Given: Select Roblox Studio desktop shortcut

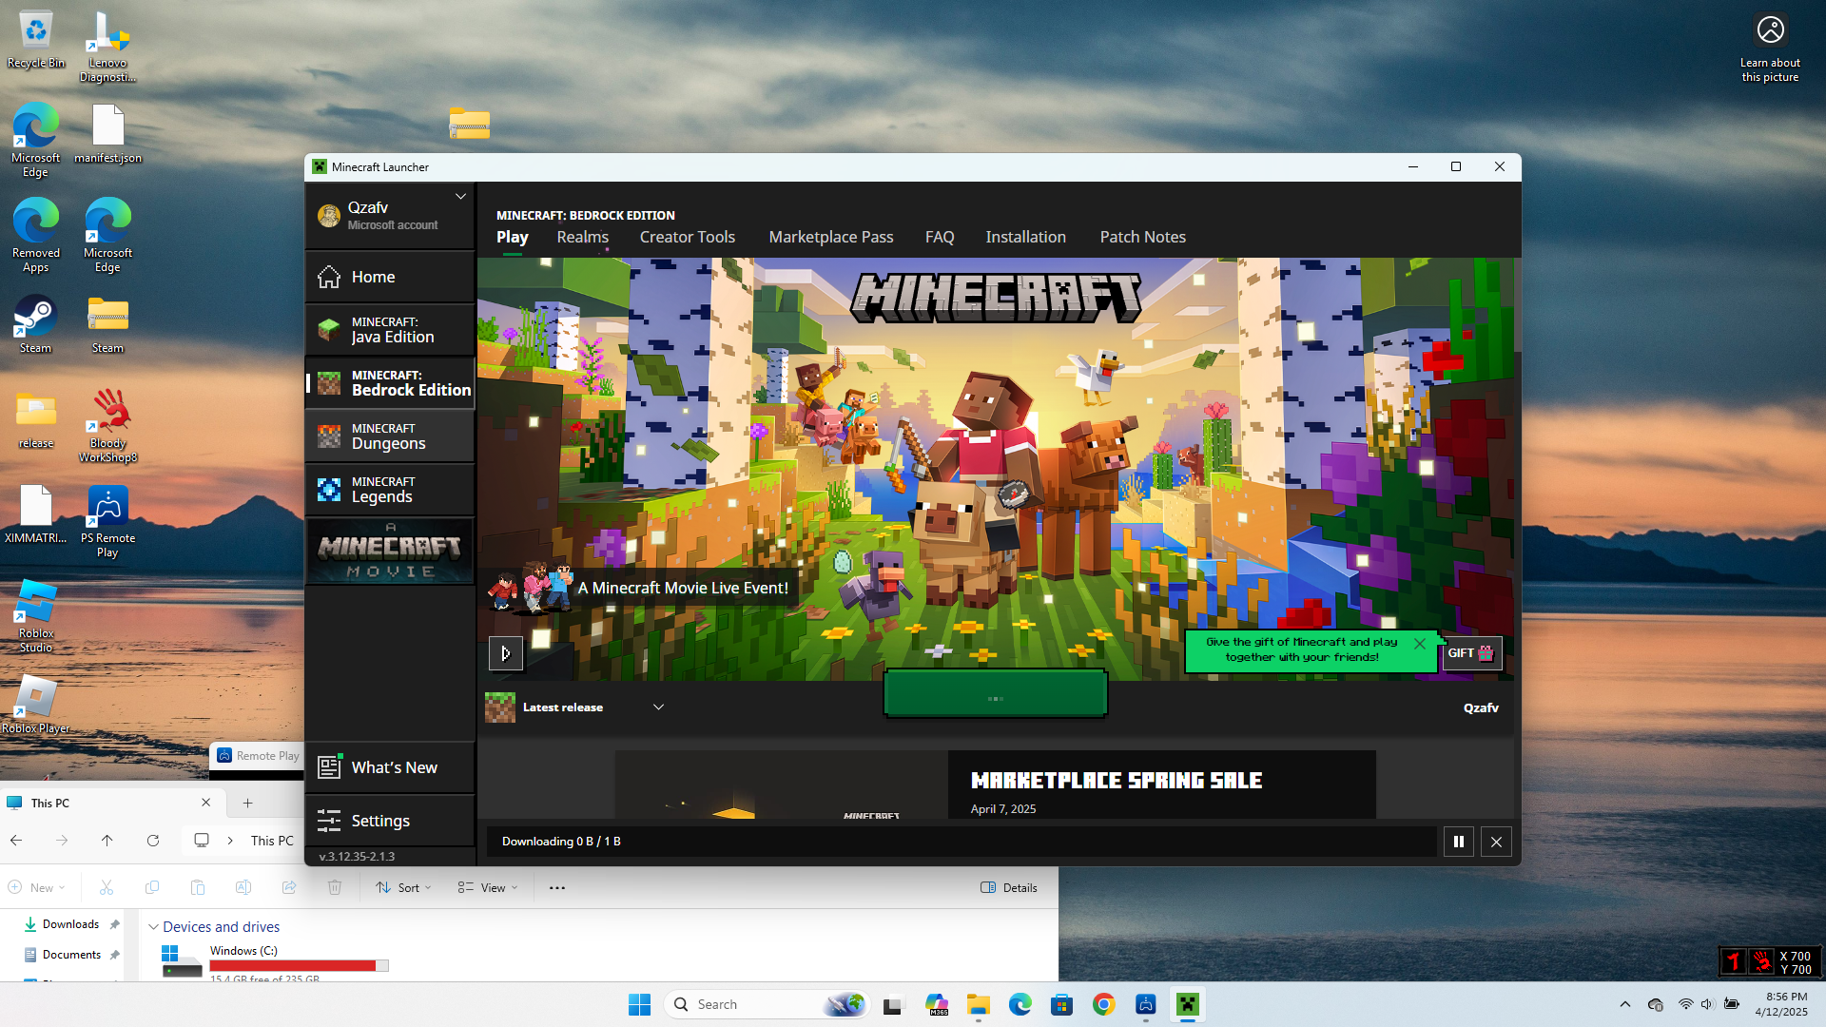Looking at the screenshot, I should pos(36,616).
